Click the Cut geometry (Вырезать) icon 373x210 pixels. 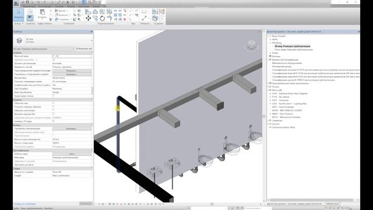57,15
